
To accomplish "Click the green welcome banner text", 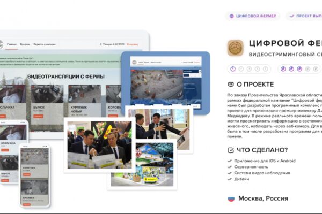I will click(60, 62).
